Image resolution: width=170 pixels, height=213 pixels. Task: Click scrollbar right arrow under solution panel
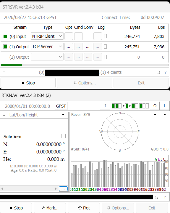pos(56,189)
